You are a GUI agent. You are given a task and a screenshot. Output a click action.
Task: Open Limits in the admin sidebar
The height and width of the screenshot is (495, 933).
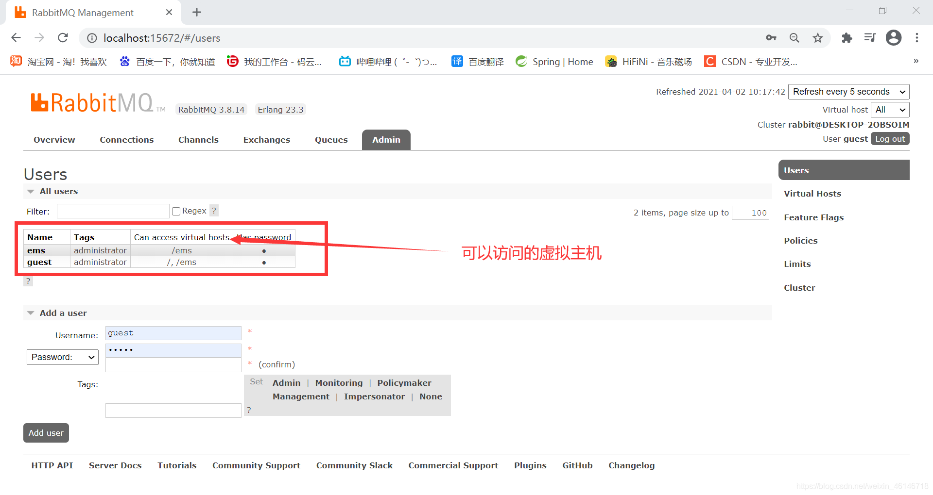coord(797,264)
